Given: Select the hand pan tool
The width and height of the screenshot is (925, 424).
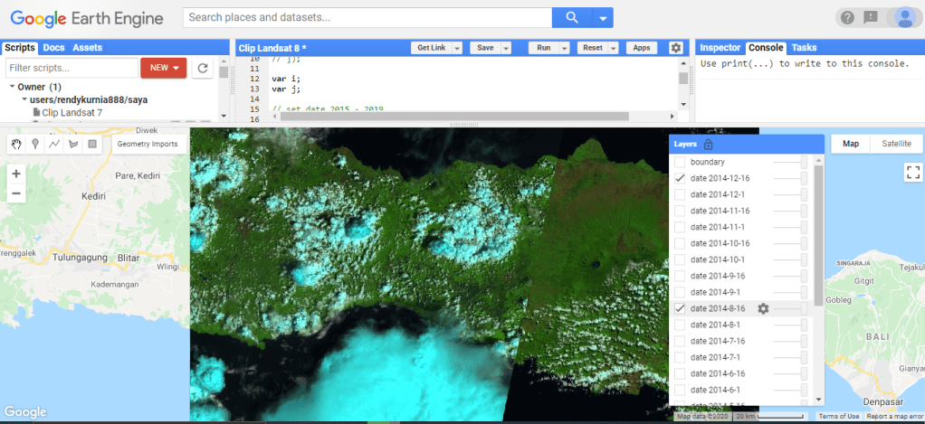Looking at the screenshot, I should pos(15,144).
